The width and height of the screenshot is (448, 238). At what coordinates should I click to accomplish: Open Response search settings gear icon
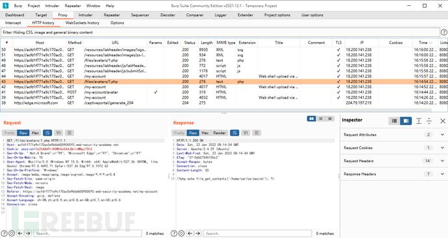pyautogui.click(x=181, y=233)
